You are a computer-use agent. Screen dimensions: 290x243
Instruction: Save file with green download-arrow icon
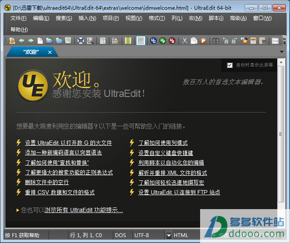pos(68,41)
